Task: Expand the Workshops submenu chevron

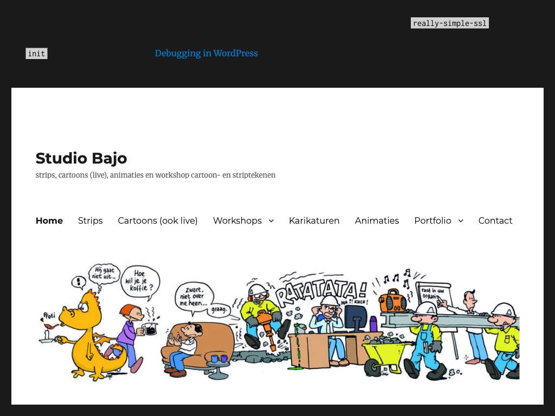Action: tap(271, 221)
